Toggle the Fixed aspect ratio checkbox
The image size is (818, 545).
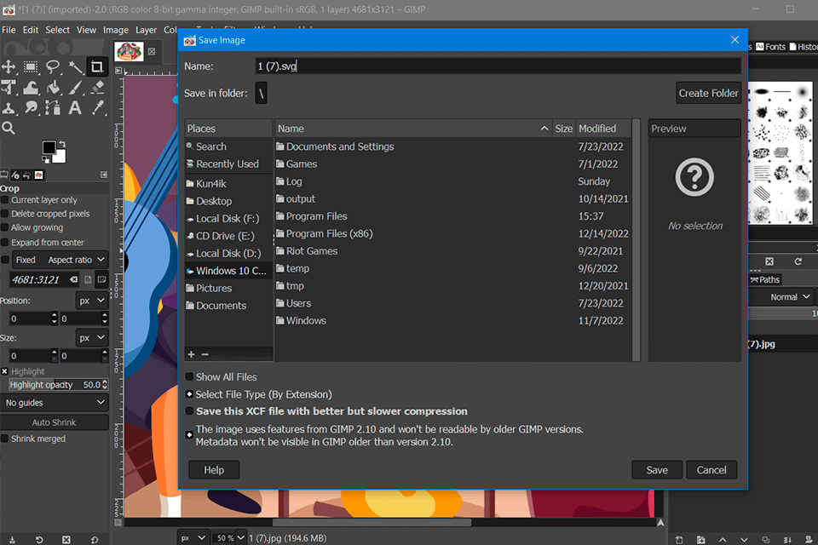tap(5, 259)
